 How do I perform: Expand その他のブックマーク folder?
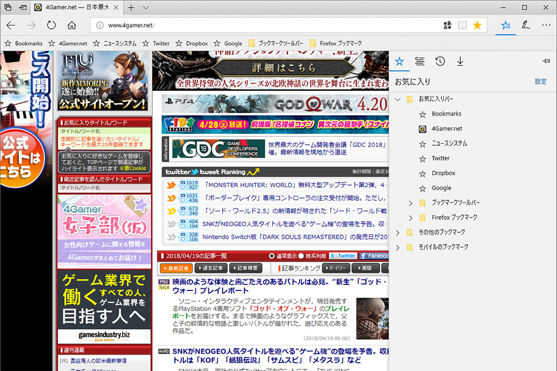398,233
